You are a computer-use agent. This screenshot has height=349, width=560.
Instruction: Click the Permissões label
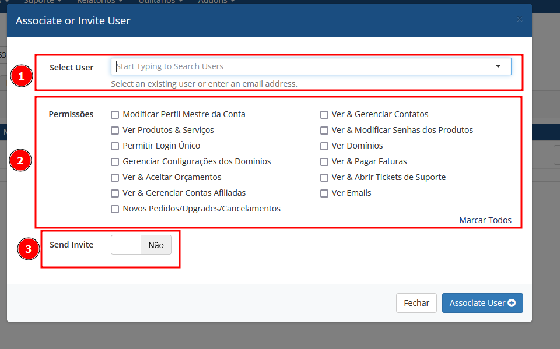[71, 114]
